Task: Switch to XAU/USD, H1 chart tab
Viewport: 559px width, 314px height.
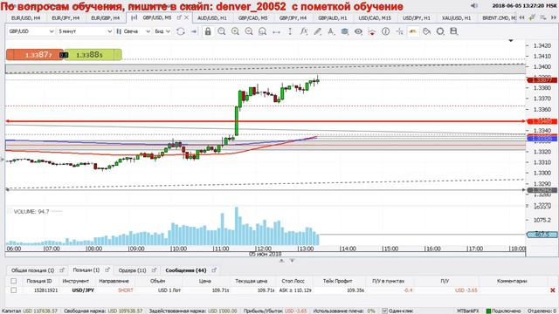Action: [x=456, y=17]
